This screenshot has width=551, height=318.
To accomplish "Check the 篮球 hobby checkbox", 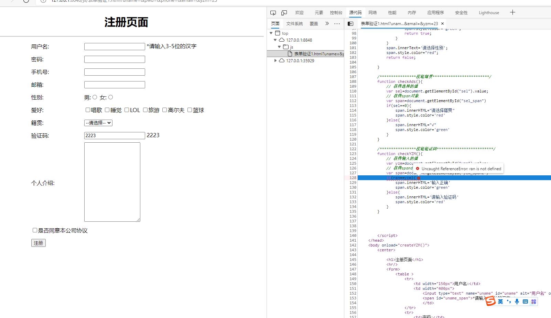I will (x=190, y=110).
